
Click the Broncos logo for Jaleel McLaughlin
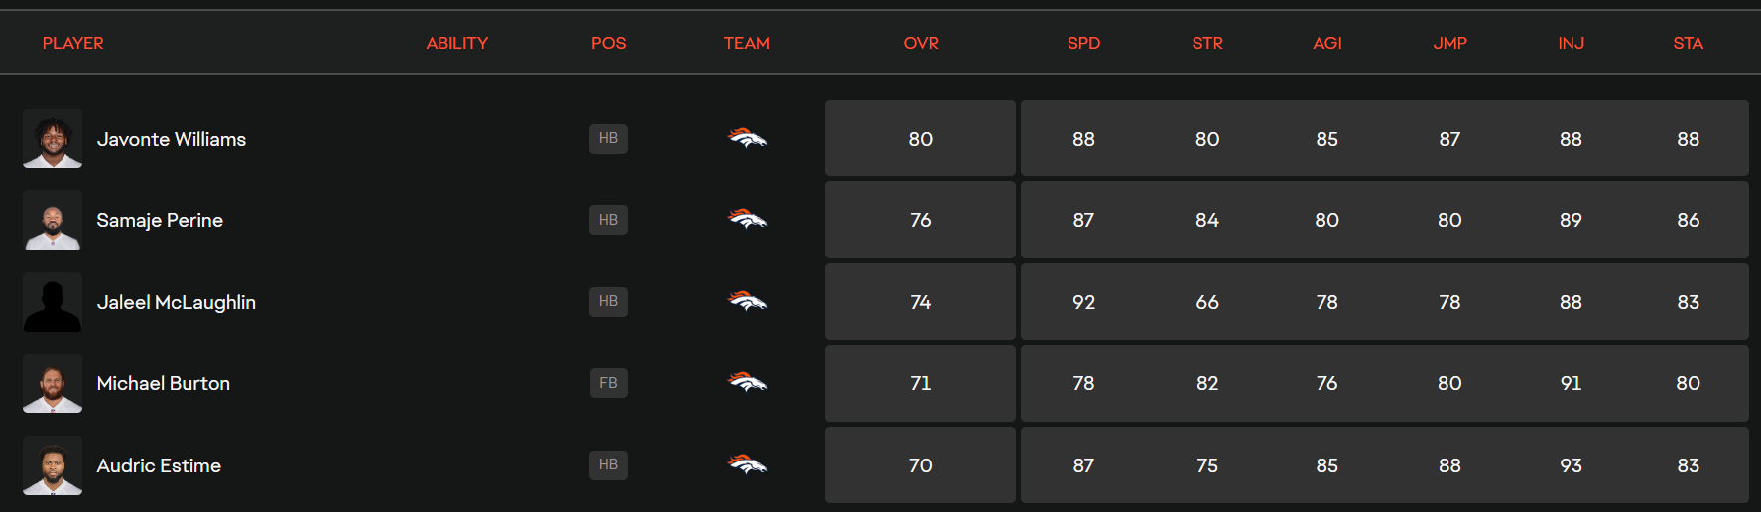tap(747, 302)
